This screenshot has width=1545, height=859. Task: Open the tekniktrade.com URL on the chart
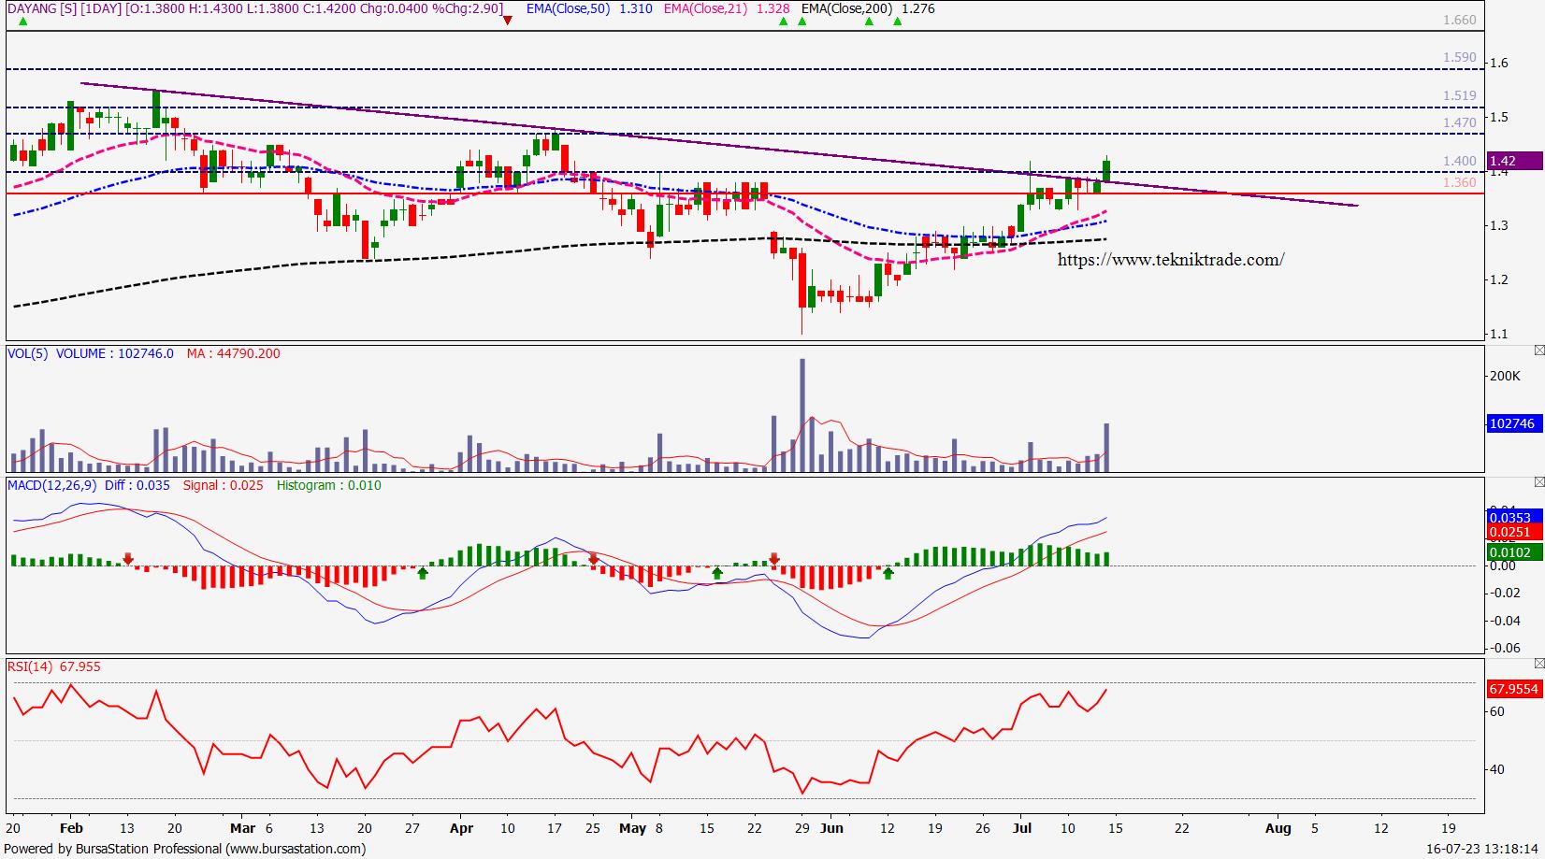(1170, 260)
